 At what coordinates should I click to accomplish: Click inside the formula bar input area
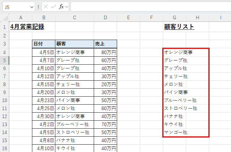(150, 7)
